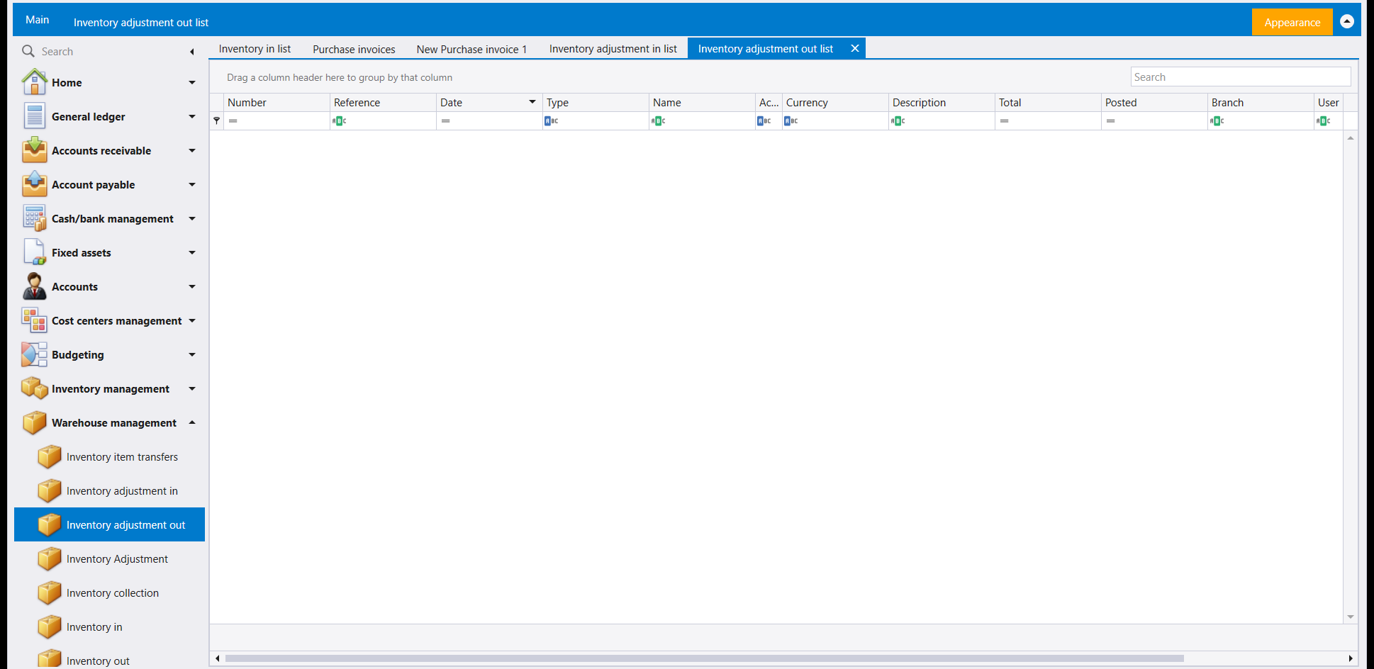Click the round collapse ribbon icon
Viewport: 1374px width, 669px height.
tap(1347, 21)
